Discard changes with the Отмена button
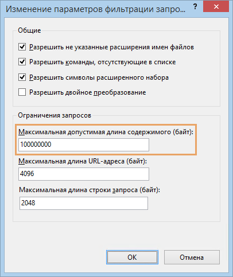 pyautogui.click(x=192, y=258)
